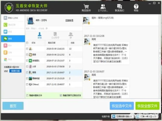
Task: Click the landscape avatar in the 2018-07-10 15:15:20 row
Action: point(30,78)
